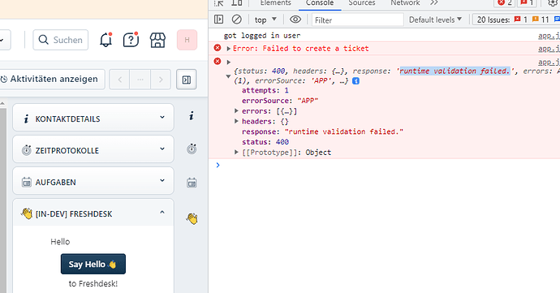Switch to the Sources tab in DevTools
This screenshot has width=560, height=293.
pos(362,3)
